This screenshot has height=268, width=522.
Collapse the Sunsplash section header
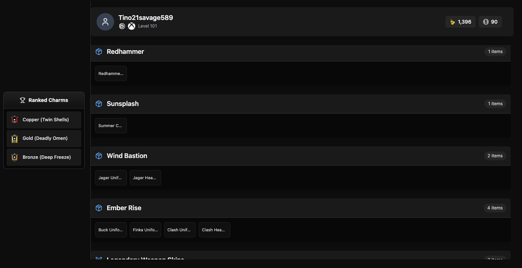click(x=301, y=104)
